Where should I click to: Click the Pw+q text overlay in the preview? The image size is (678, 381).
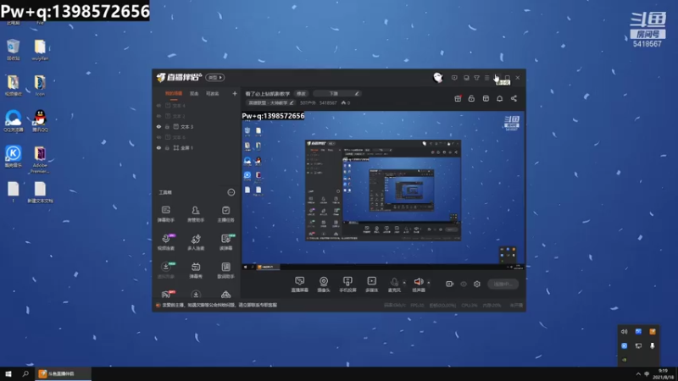coord(273,116)
